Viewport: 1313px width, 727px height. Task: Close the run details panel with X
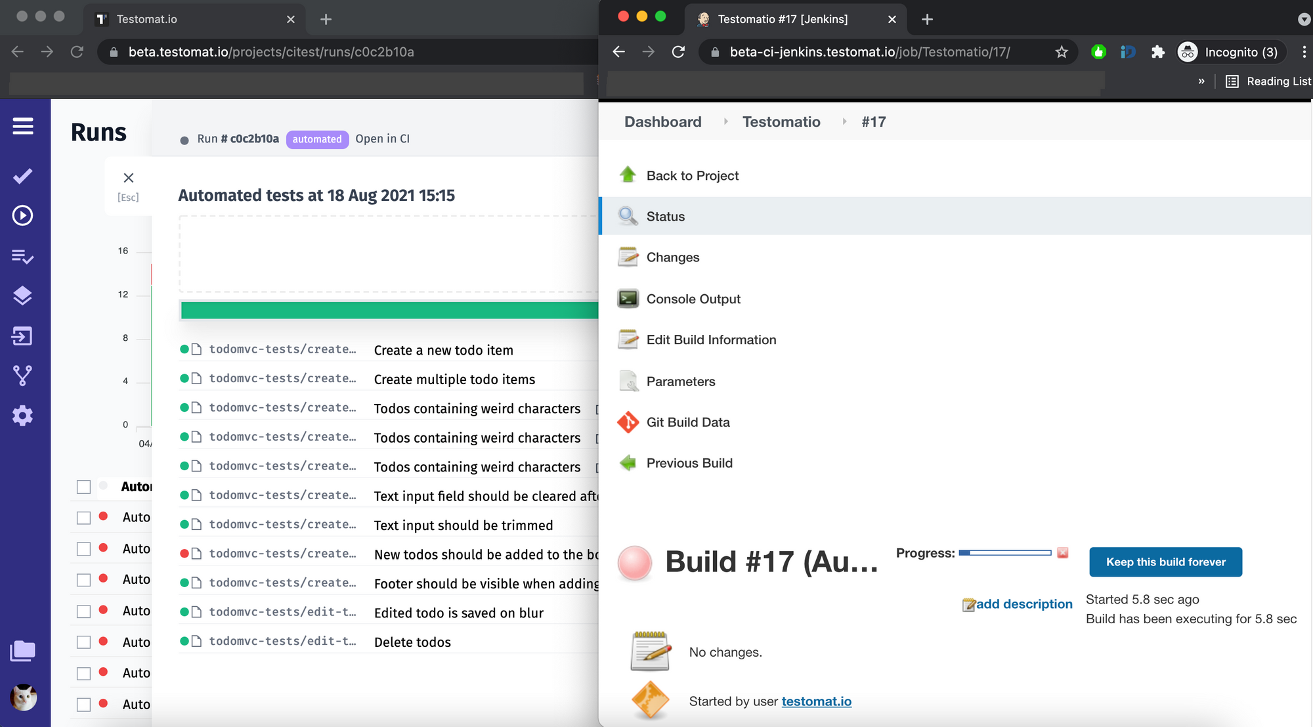pos(129,178)
